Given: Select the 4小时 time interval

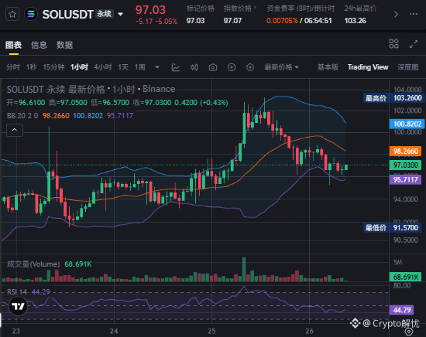Looking at the screenshot, I should point(103,67).
